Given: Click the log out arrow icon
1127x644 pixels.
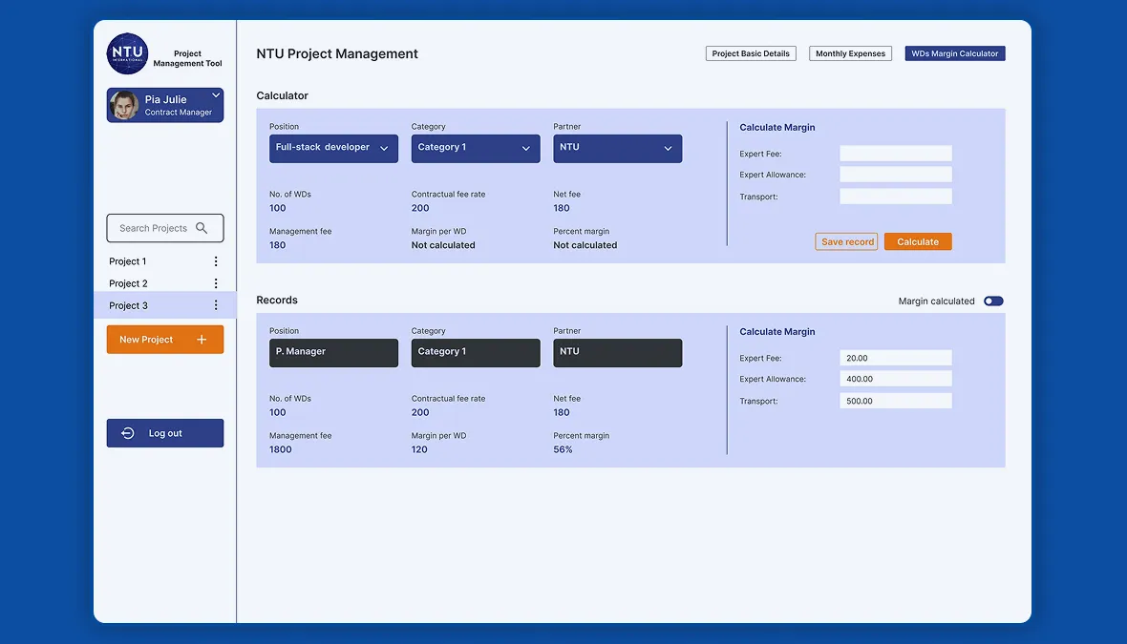Looking at the screenshot, I should pyautogui.click(x=128, y=433).
